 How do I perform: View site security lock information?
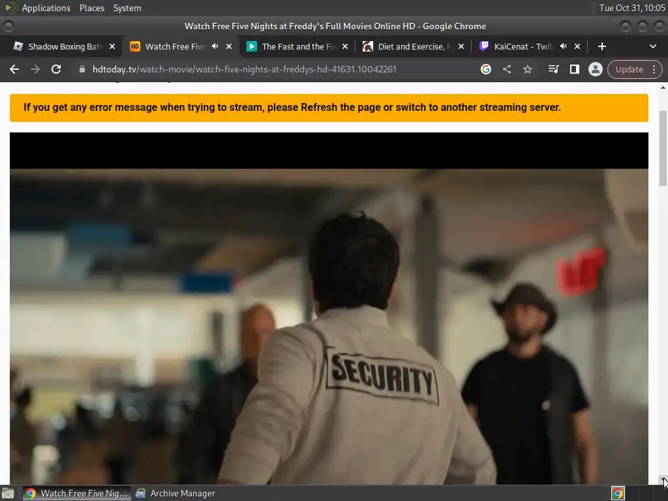tap(82, 69)
